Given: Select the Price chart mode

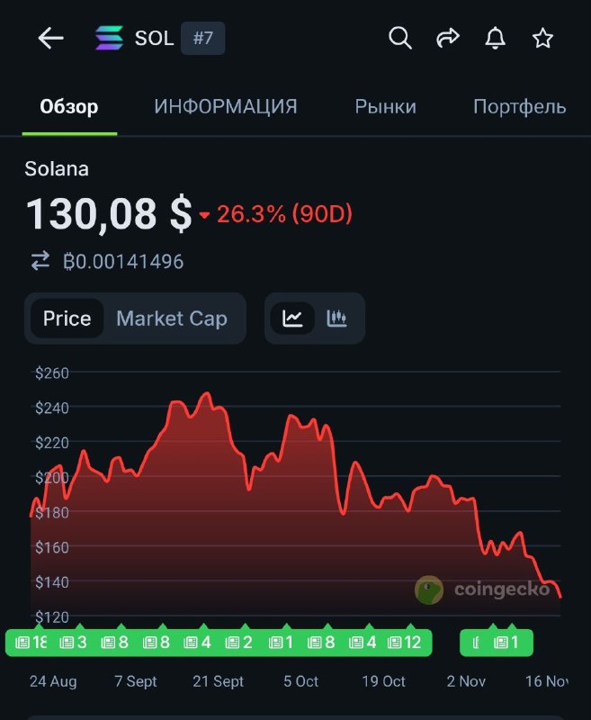Looking at the screenshot, I should pos(67,318).
